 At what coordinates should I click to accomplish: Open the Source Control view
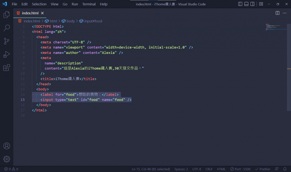click(7, 41)
